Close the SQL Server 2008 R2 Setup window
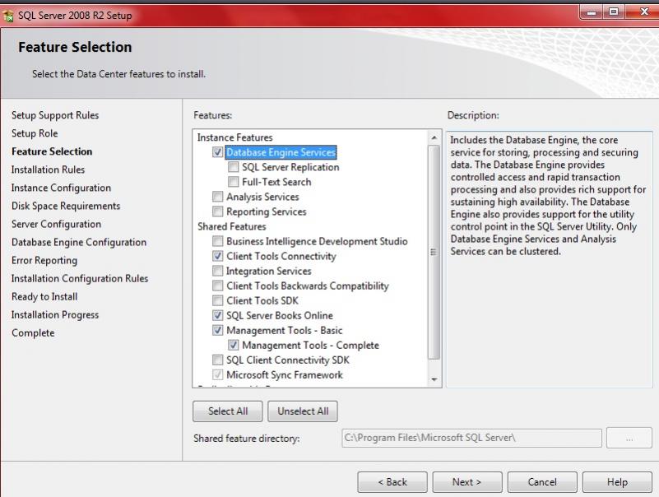This screenshot has height=497, width=659. click(643, 12)
